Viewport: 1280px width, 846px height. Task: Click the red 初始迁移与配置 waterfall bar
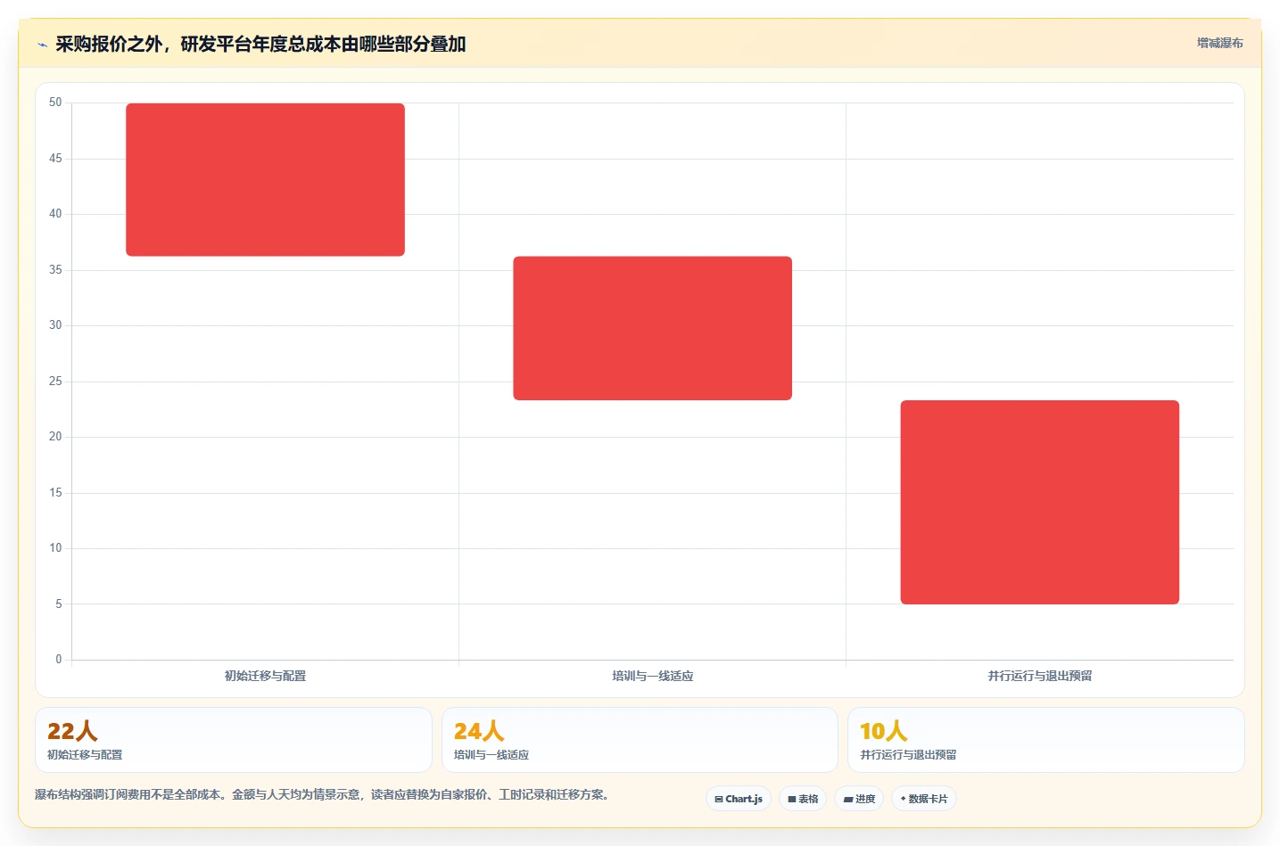[265, 179]
